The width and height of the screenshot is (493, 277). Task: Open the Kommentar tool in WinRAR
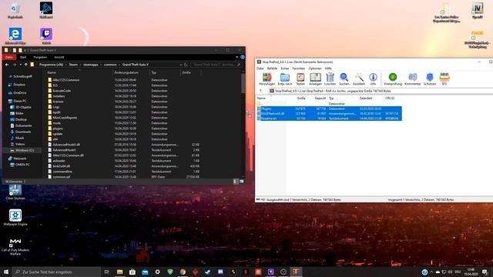[413, 78]
